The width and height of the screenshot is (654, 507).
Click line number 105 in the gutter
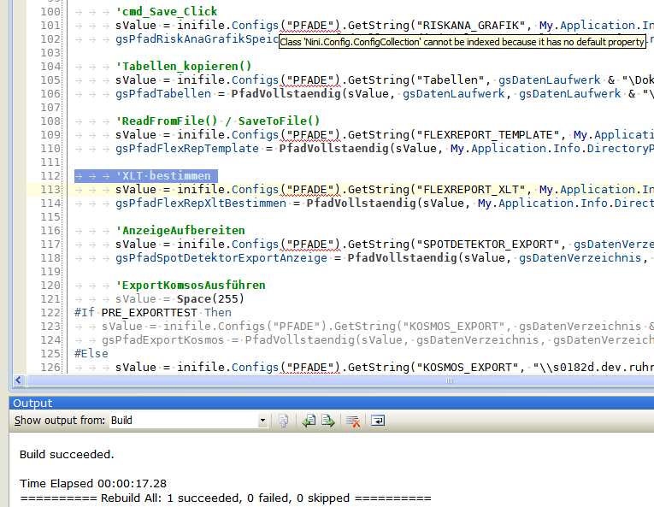pyautogui.click(x=50, y=80)
